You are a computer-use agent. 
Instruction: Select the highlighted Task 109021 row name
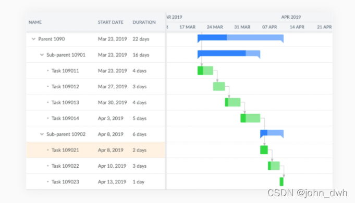tap(65, 150)
